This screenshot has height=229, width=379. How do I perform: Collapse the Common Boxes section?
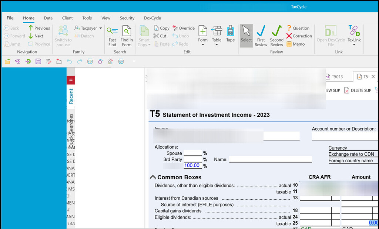click(153, 177)
